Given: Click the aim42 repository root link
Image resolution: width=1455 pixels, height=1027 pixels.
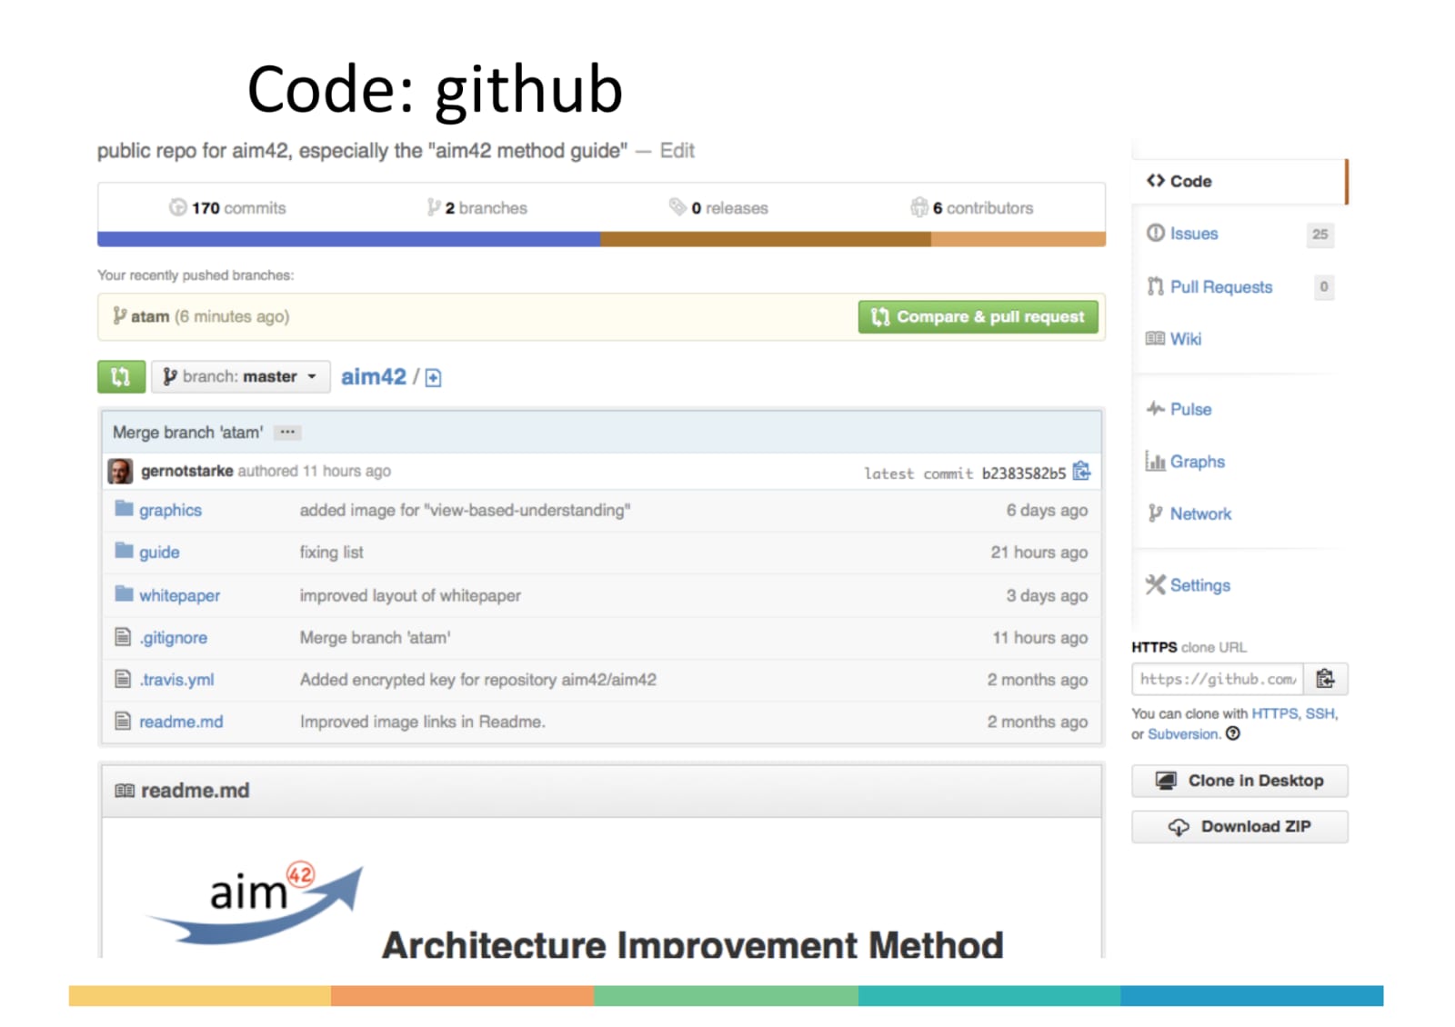Looking at the screenshot, I should pos(374,376).
